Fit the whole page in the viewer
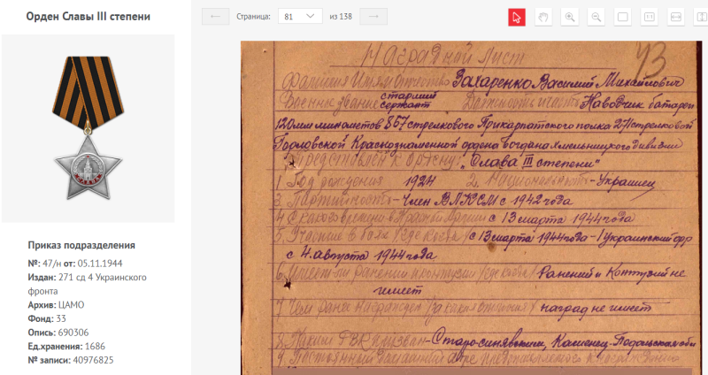The height and width of the screenshot is (375, 708). click(x=622, y=17)
